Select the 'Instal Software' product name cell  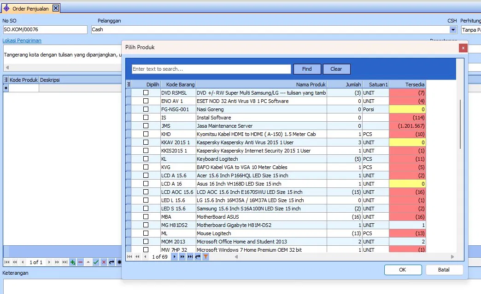click(261, 118)
